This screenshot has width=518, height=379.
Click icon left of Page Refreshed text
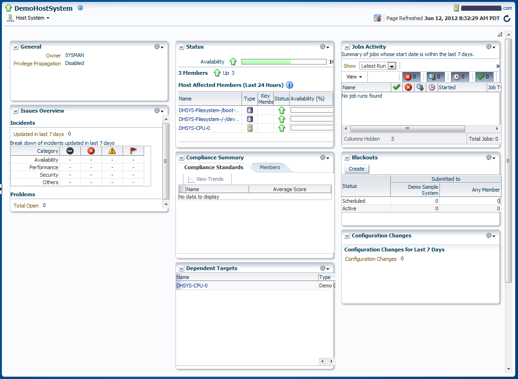click(377, 18)
